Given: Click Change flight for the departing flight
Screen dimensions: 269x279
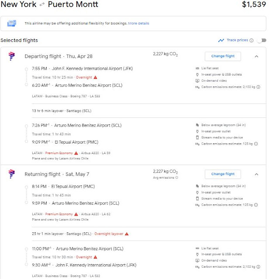Looking at the screenshot, I should (x=223, y=56).
